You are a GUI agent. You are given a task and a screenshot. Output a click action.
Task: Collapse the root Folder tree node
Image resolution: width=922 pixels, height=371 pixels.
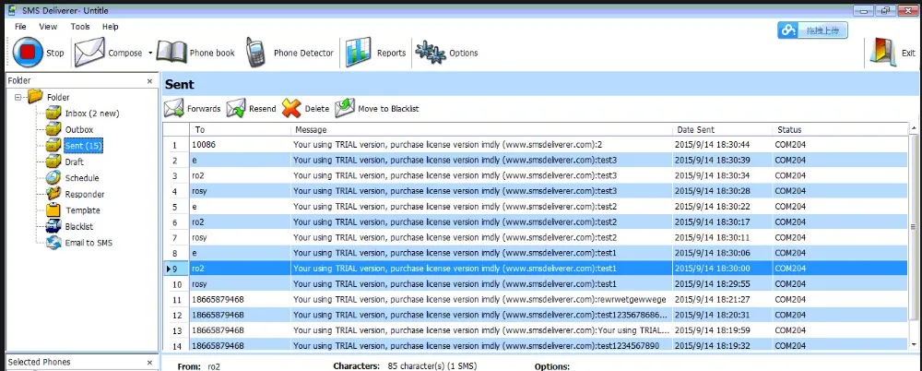point(18,97)
